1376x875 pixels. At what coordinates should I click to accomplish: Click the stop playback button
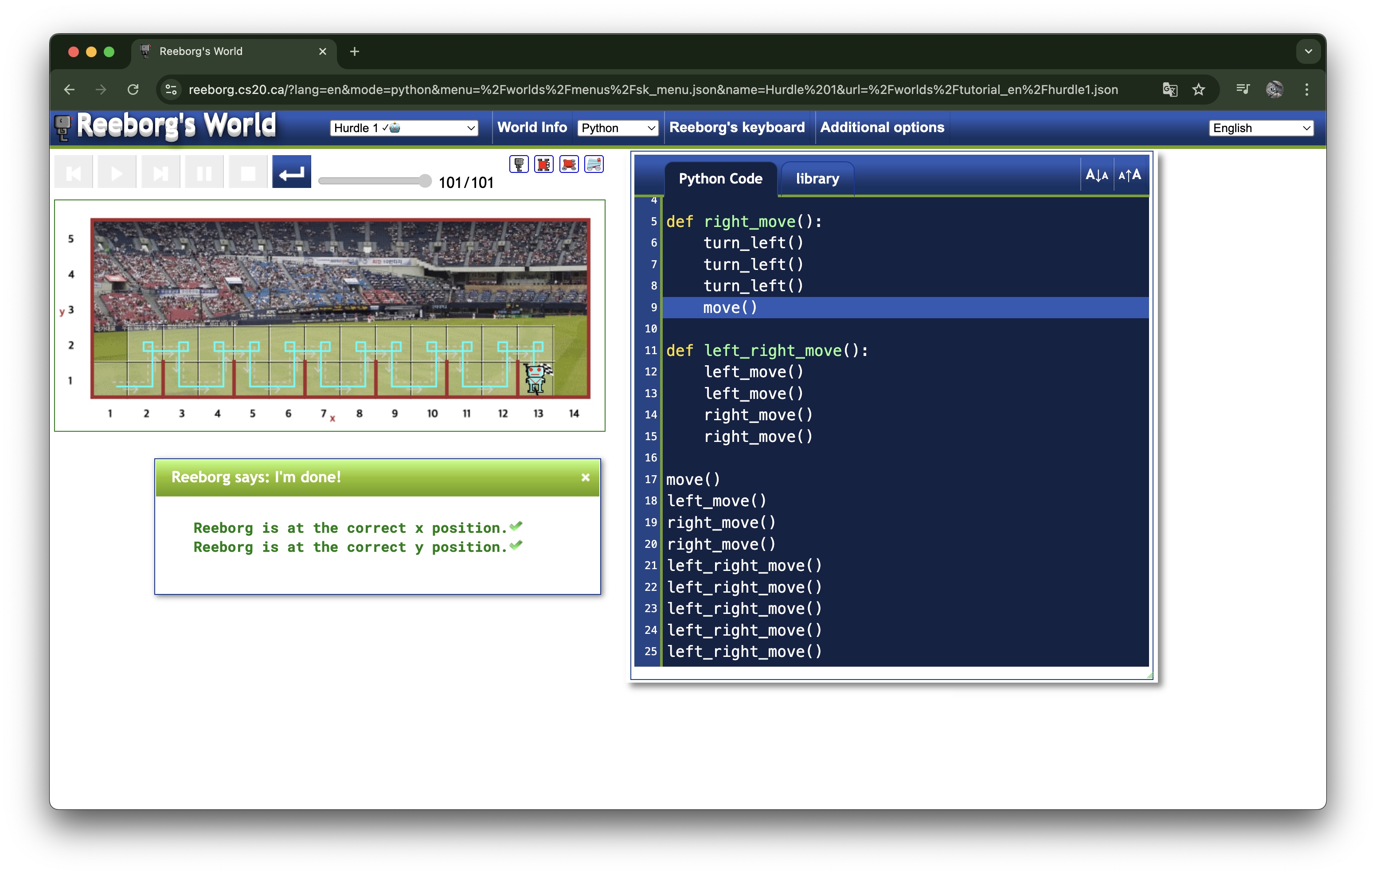[248, 172]
